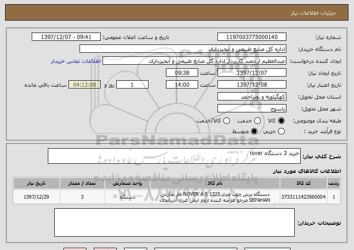
Task: Click the need date cell 1397/12/29
Action: (36, 197)
